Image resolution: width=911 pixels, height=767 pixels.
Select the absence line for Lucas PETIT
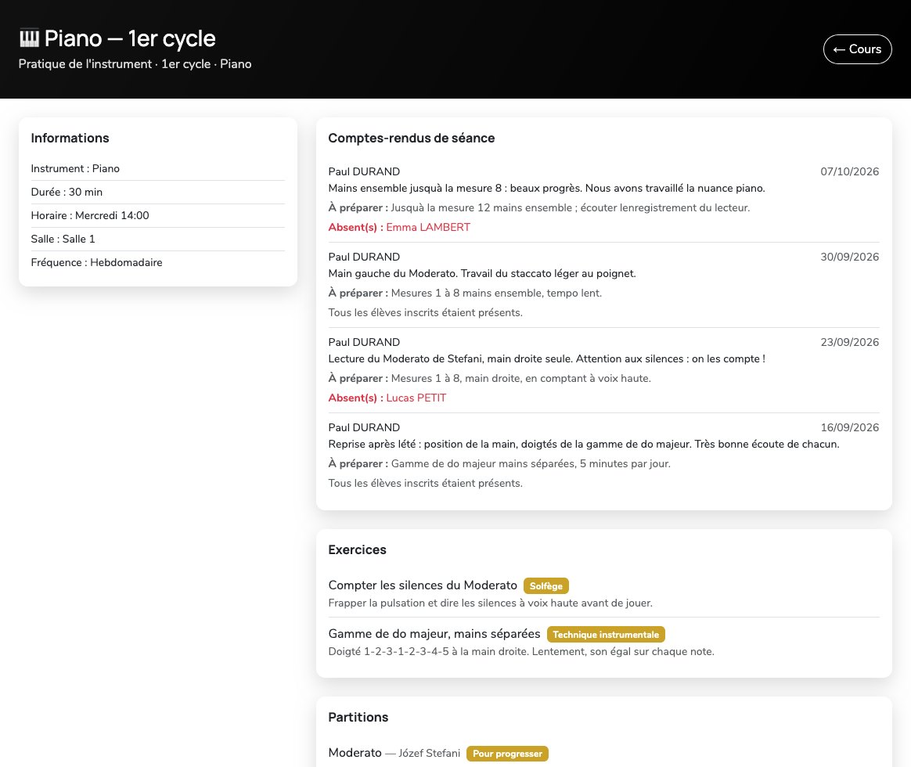[387, 398]
